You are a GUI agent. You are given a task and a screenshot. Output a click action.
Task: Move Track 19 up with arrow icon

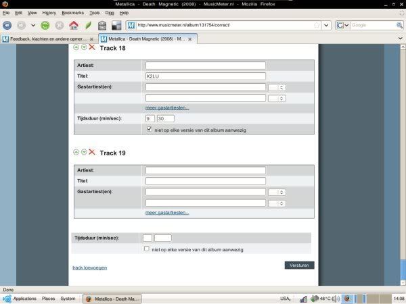tap(76, 153)
